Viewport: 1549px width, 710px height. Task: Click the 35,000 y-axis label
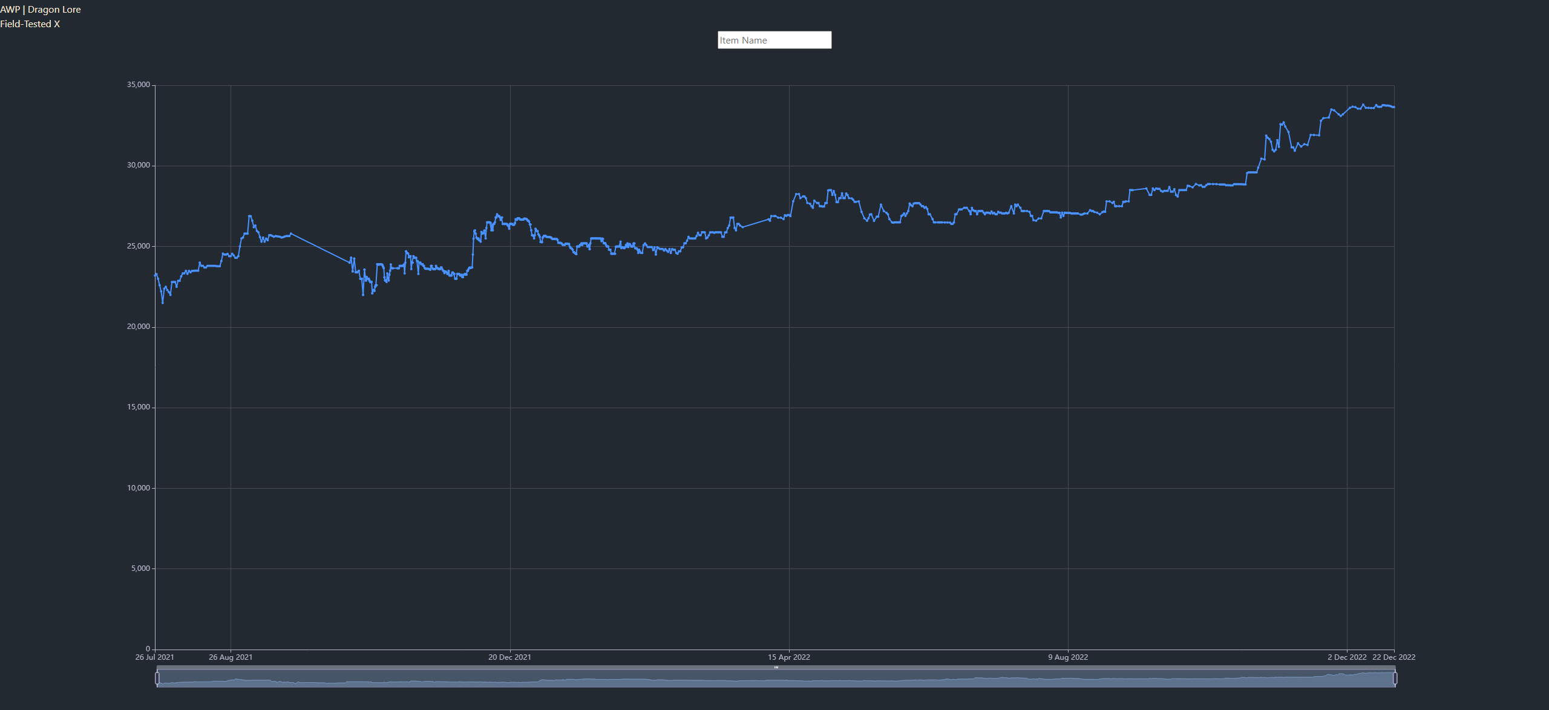tap(138, 85)
